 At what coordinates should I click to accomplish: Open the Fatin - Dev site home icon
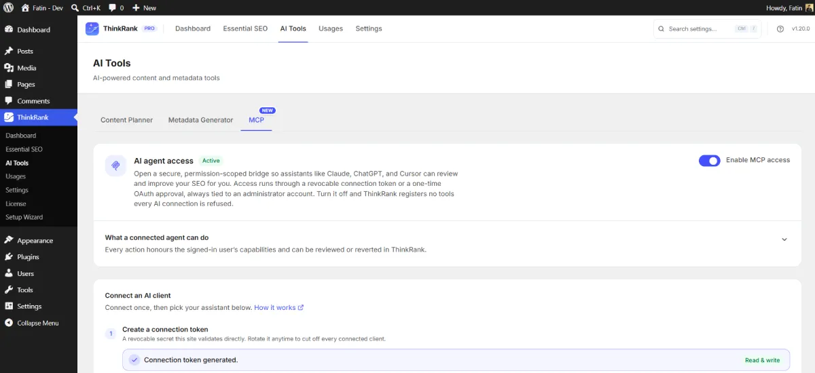pyautogui.click(x=25, y=7)
